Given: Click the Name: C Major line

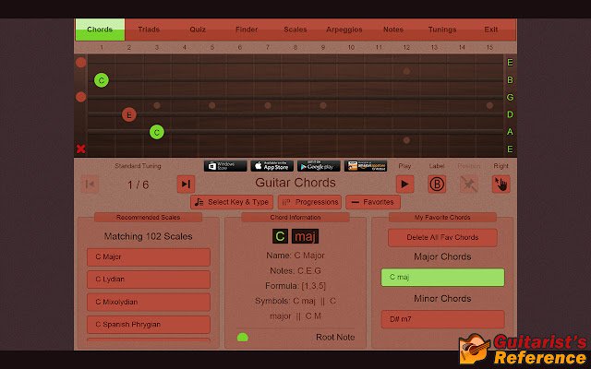Looking at the screenshot, I should [x=295, y=256].
